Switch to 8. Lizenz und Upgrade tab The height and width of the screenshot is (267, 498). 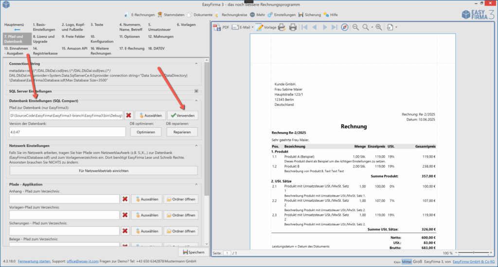coord(43,39)
